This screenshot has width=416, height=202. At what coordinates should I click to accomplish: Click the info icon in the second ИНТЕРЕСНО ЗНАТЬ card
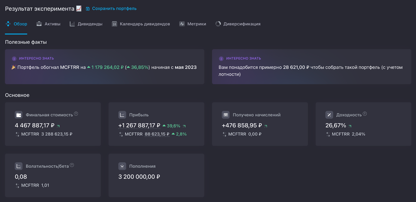pyautogui.click(x=221, y=59)
